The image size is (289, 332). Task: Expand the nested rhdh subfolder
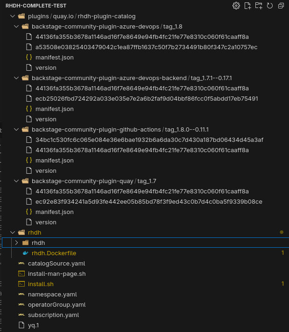coord(17,243)
